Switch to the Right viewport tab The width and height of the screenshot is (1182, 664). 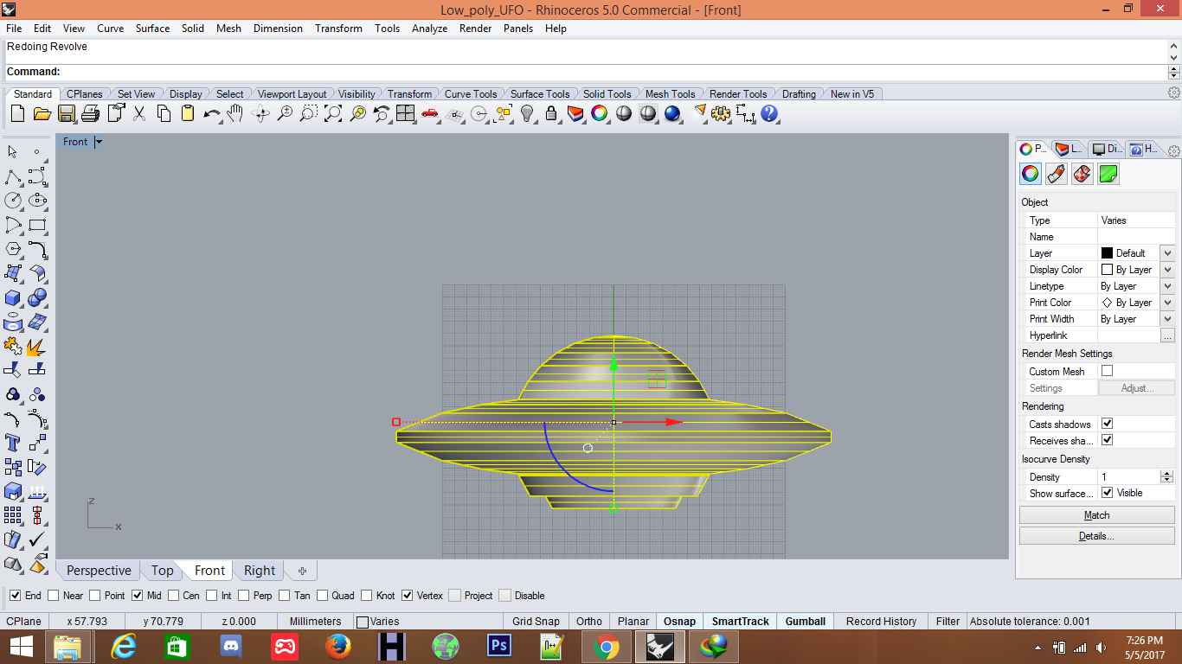click(260, 571)
